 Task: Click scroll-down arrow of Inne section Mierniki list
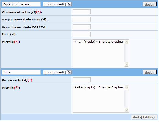click(x=126, y=110)
